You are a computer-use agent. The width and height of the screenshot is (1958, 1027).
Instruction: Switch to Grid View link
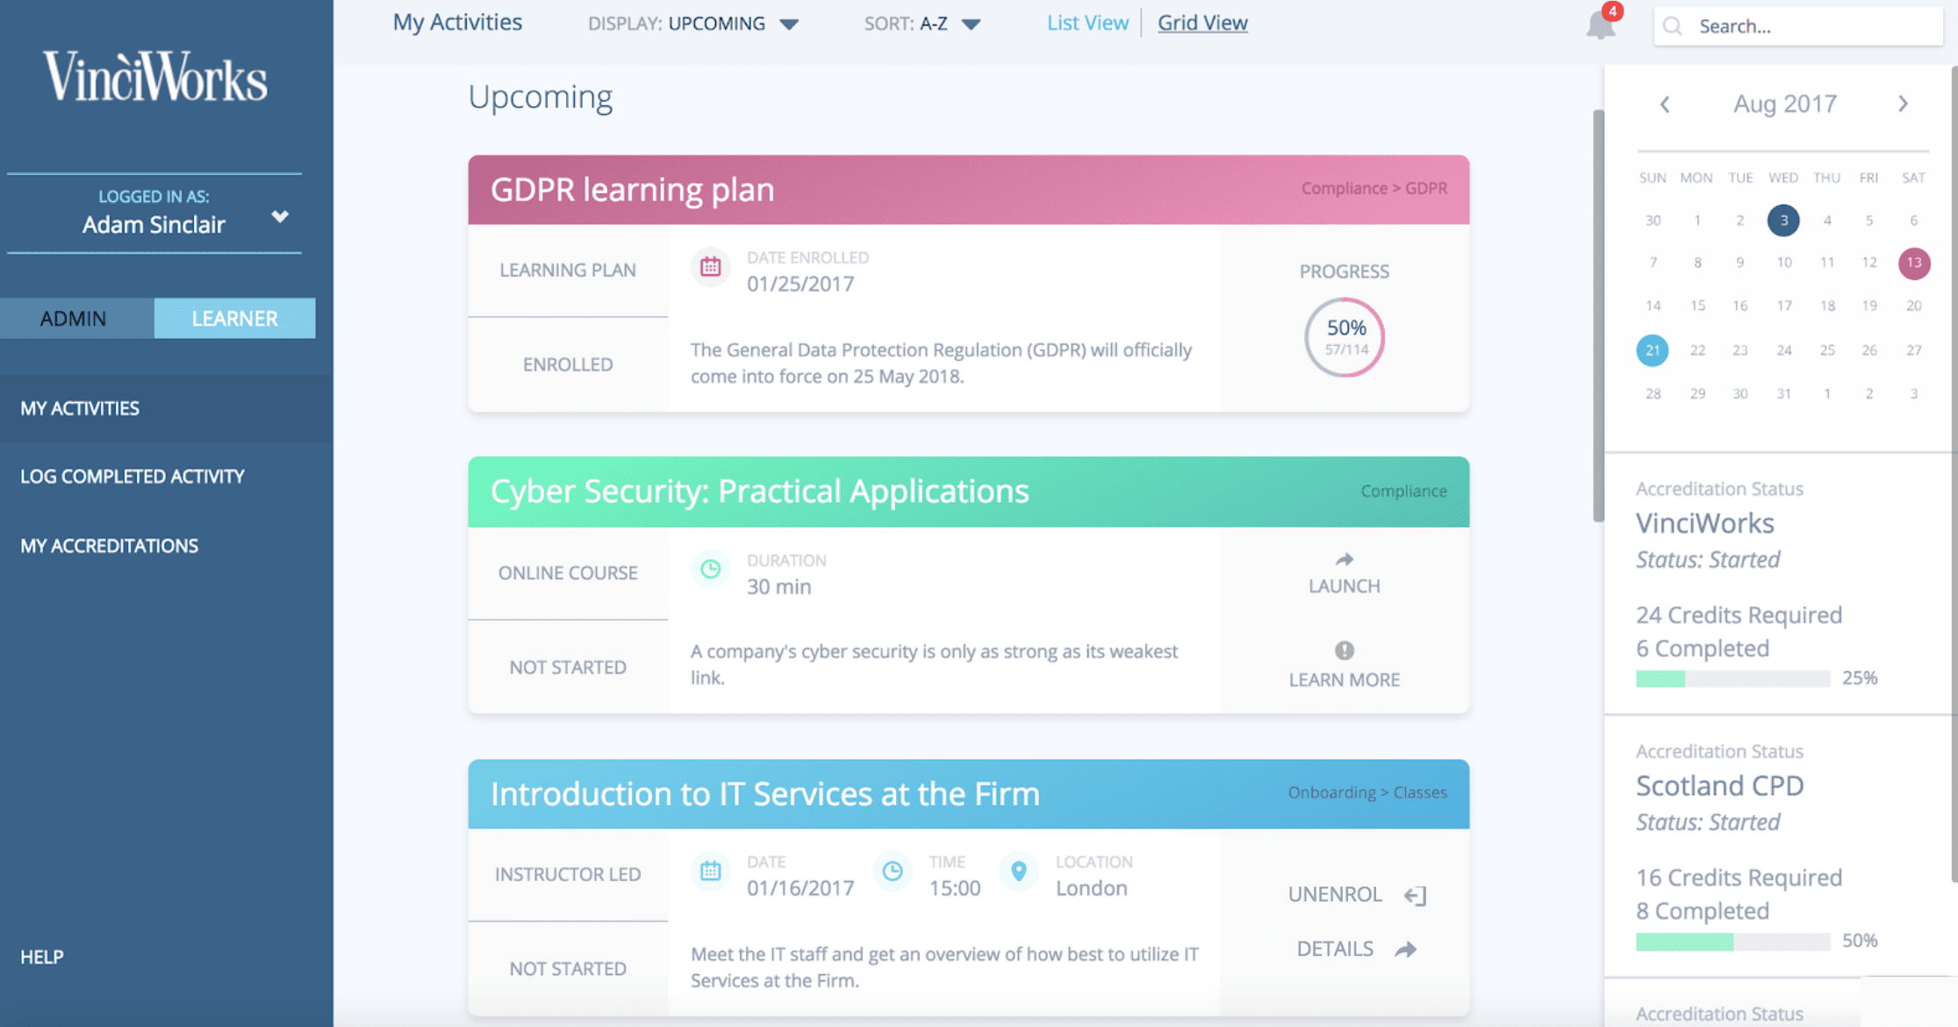pos(1202,23)
